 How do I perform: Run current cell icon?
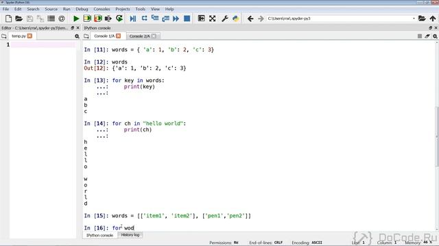click(87, 18)
